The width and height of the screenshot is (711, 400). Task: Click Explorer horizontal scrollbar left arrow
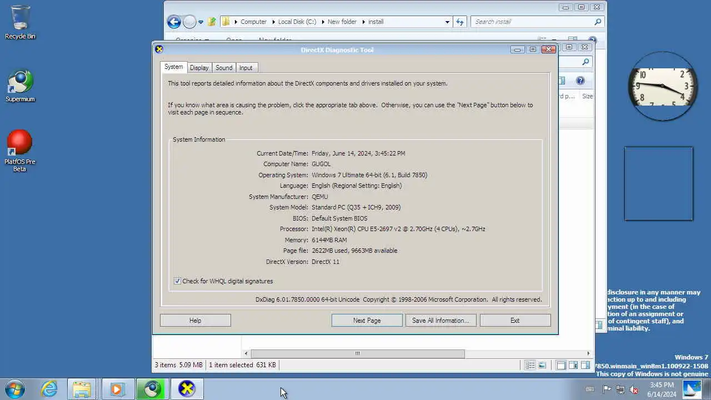click(246, 353)
